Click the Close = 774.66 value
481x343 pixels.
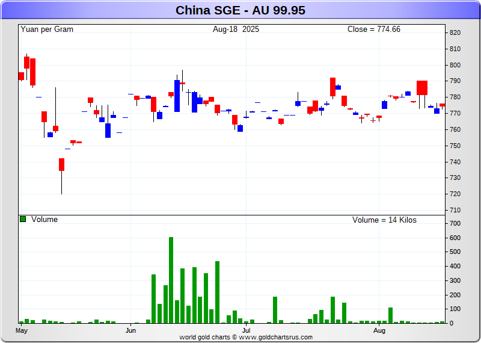(x=373, y=29)
